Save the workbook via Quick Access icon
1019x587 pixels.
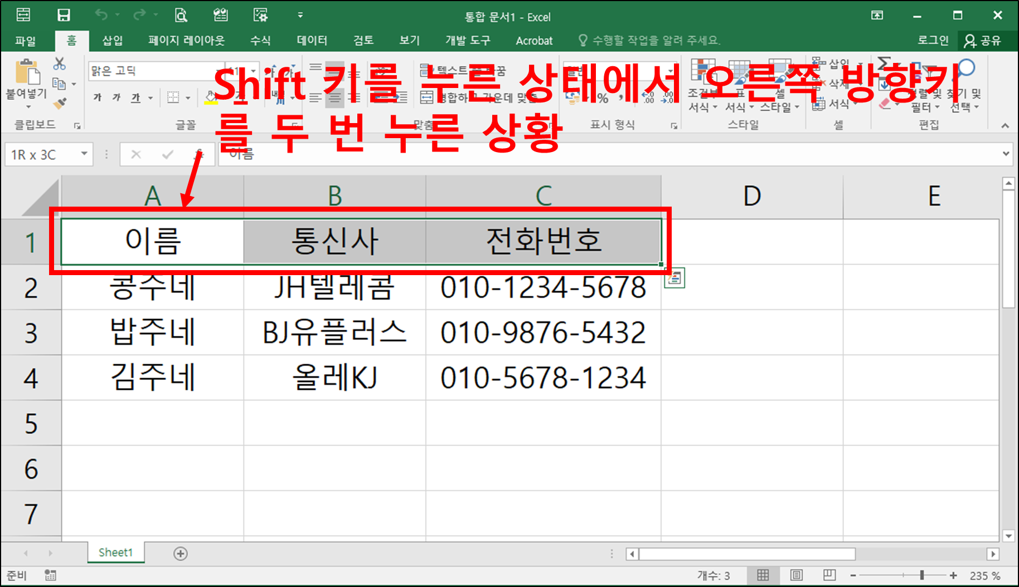tap(62, 15)
